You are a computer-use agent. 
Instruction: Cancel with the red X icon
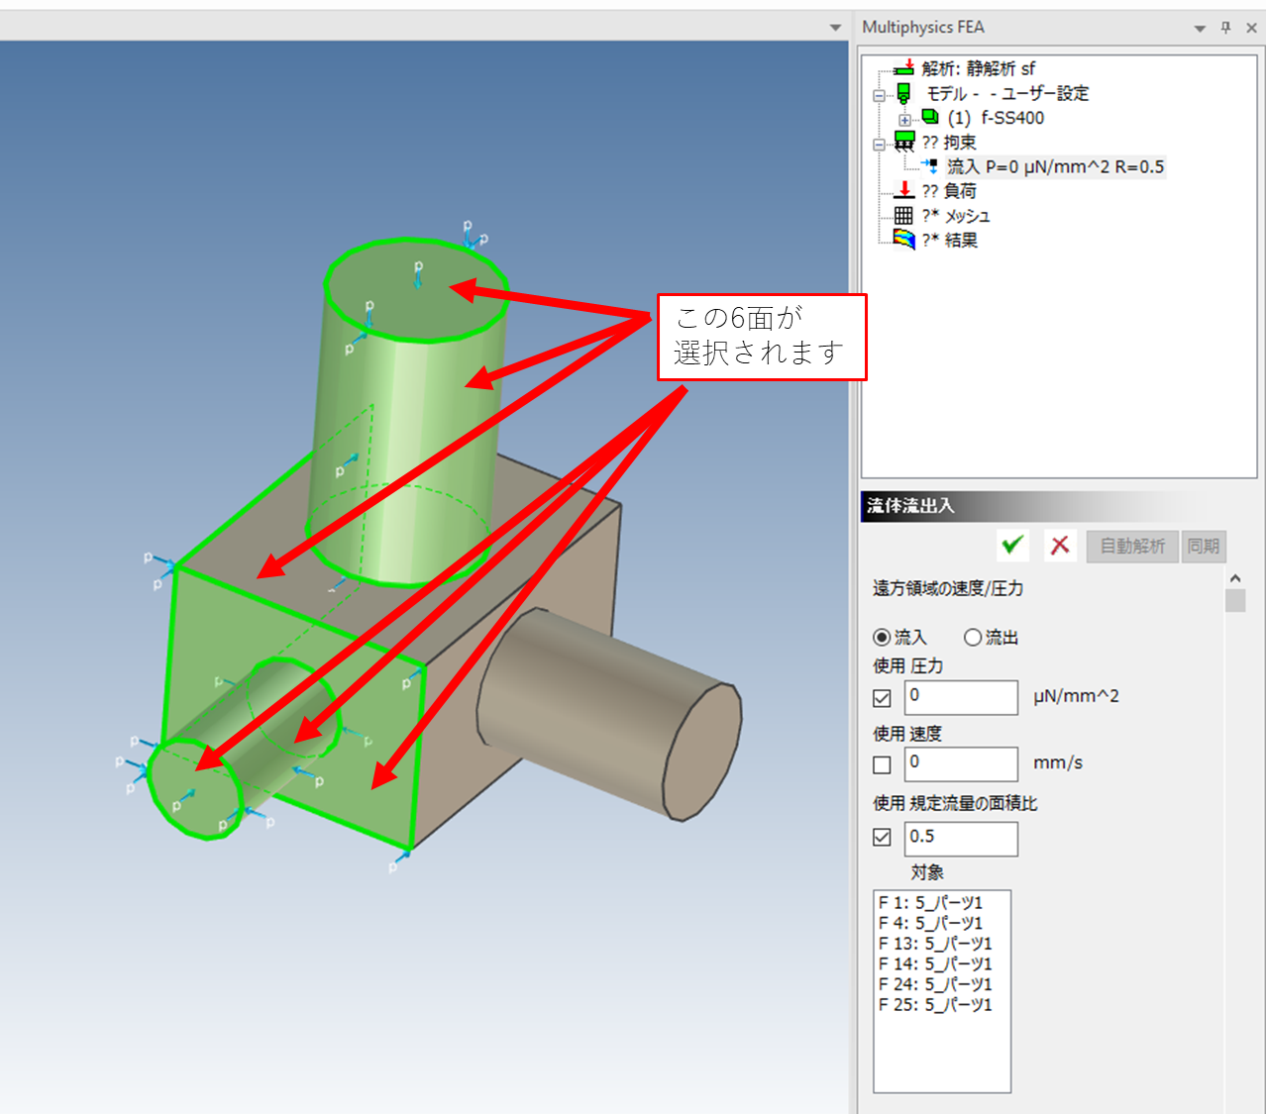coord(1060,546)
